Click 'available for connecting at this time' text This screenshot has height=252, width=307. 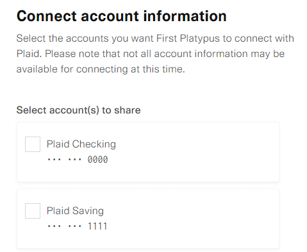101,69
